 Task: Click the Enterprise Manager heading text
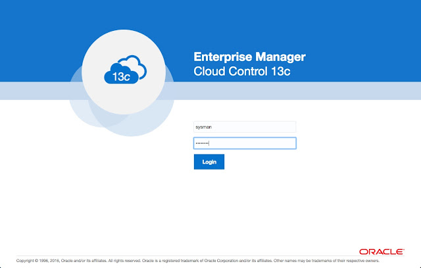249,56
